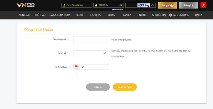The height and width of the screenshot is (109, 213).
Task: Click the gray Quay lại button
Action: point(98,87)
